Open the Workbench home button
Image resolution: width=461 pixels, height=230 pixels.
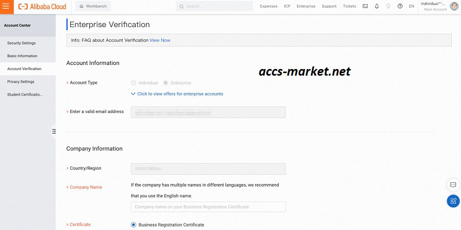tap(93, 6)
